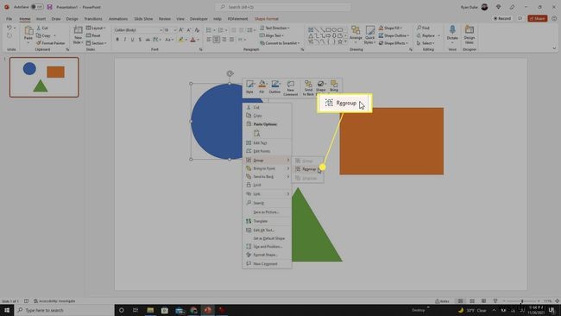561x316 pixels.
Task: Click New Comment in mini toolbar
Action: pos(291,88)
